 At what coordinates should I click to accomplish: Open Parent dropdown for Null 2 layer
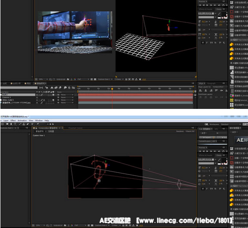[67, 95]
